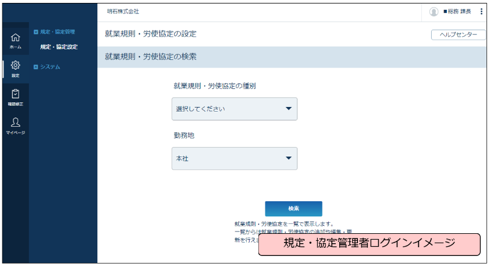The height and width of the screenshot is (267, 490).
Task: Click the 明石株式会社 company name
Action: 123,12
